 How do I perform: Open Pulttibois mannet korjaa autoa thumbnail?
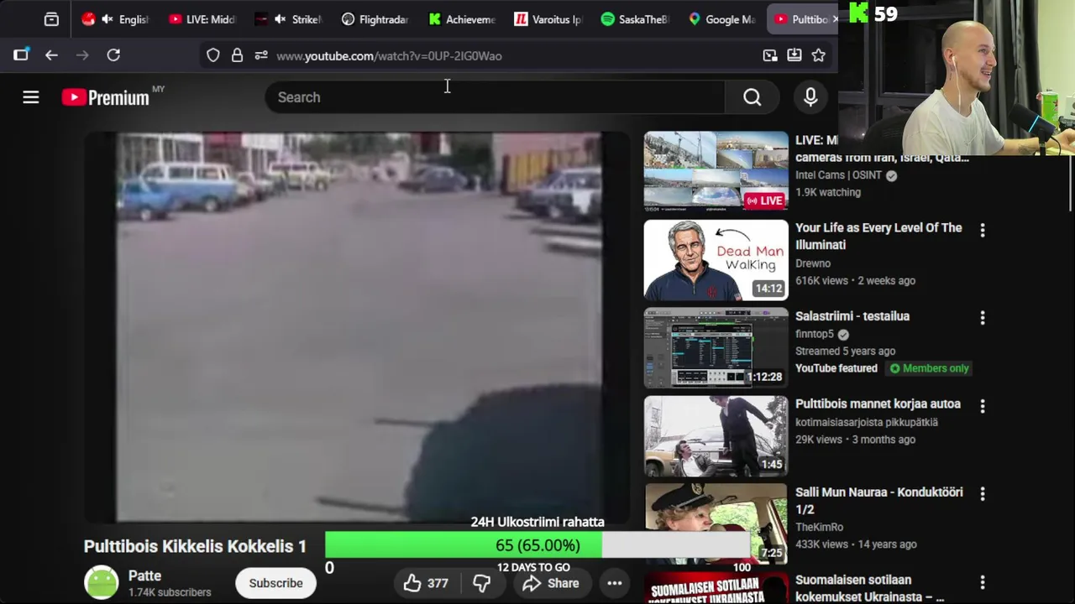(716, 435)
